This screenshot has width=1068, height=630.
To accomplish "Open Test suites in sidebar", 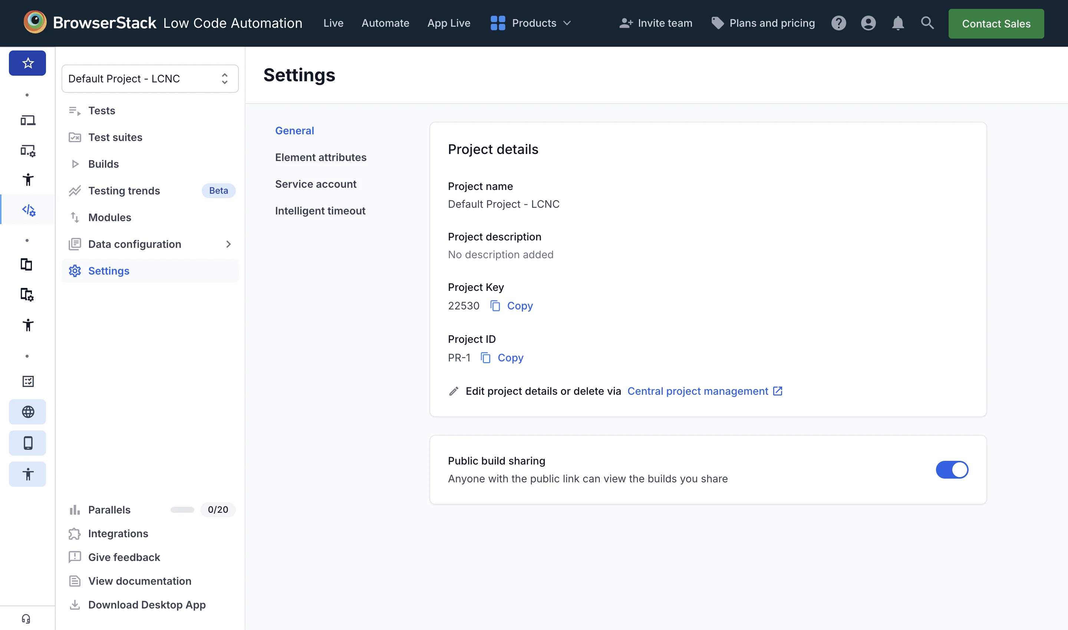I will [x=150, y=137].
